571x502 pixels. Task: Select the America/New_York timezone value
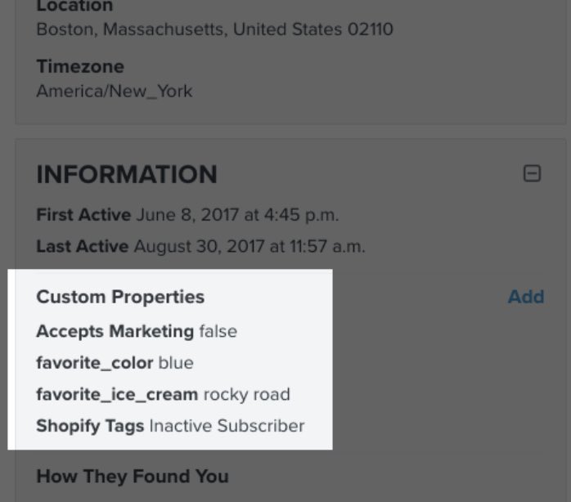(115, 91)
